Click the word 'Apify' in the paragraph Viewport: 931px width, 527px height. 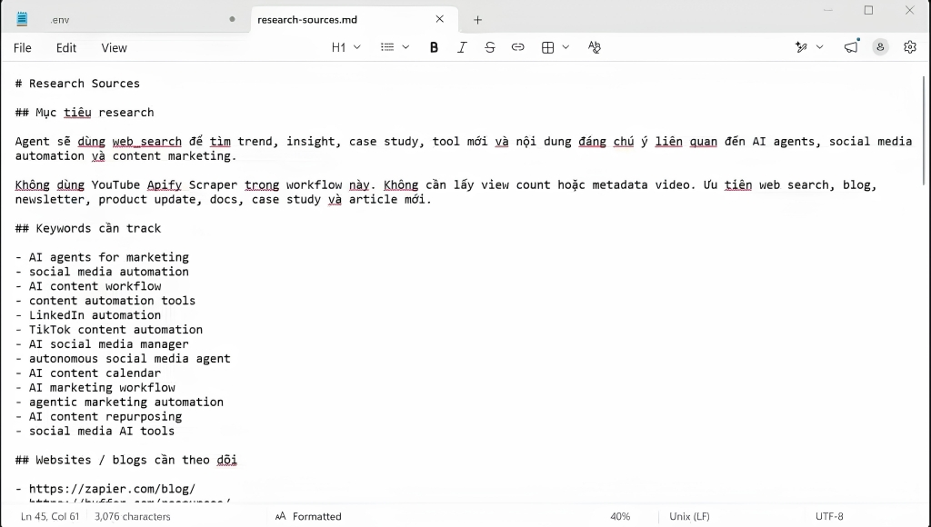point(165,185)
